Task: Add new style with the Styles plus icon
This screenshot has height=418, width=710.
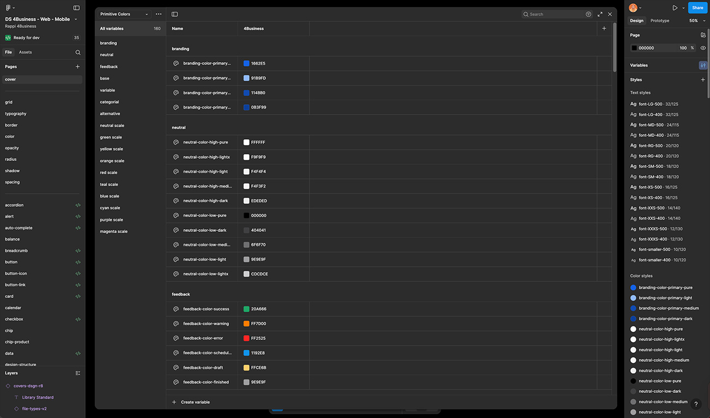Action: click(703, 80)
